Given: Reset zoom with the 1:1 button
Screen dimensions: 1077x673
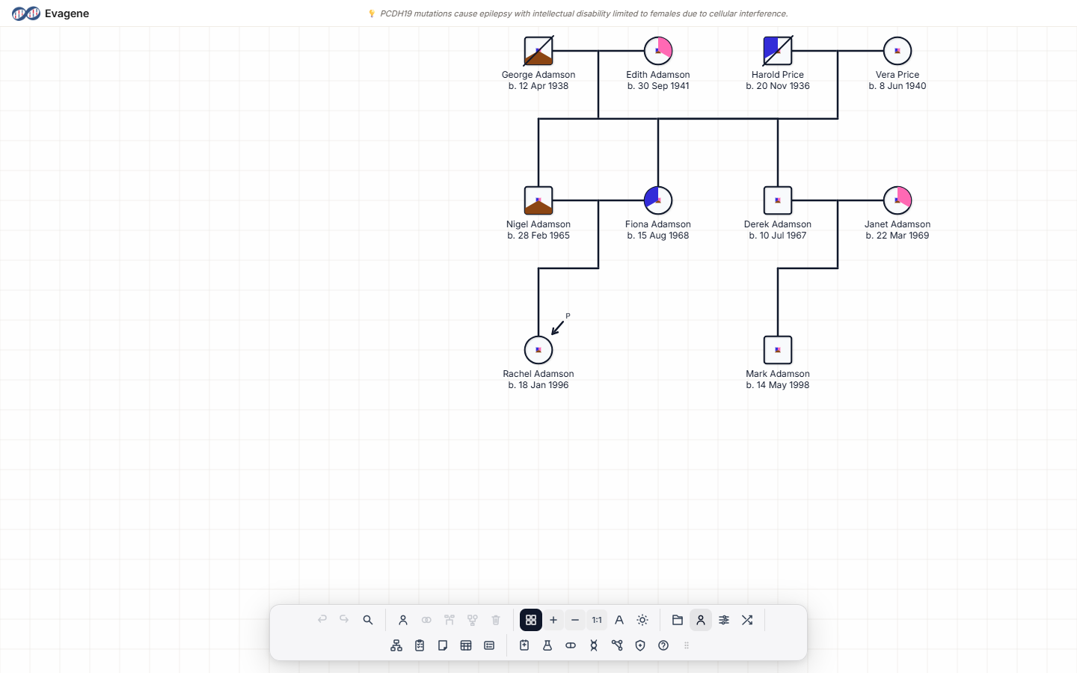Looking at the screenshot, I should 597,620.
